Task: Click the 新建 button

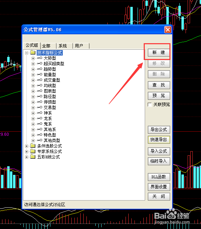Action: coord(159,52)
